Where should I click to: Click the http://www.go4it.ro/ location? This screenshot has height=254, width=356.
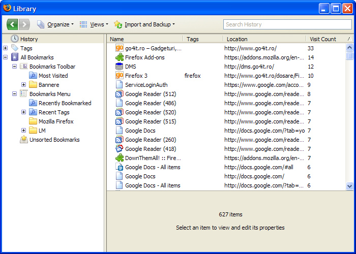[250, 48]
